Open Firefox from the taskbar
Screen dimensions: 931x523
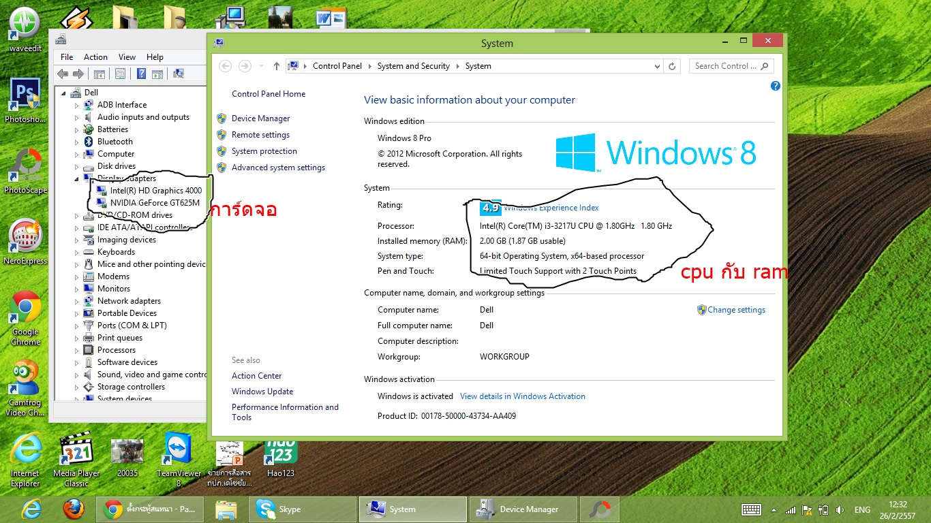pos(74,509)
